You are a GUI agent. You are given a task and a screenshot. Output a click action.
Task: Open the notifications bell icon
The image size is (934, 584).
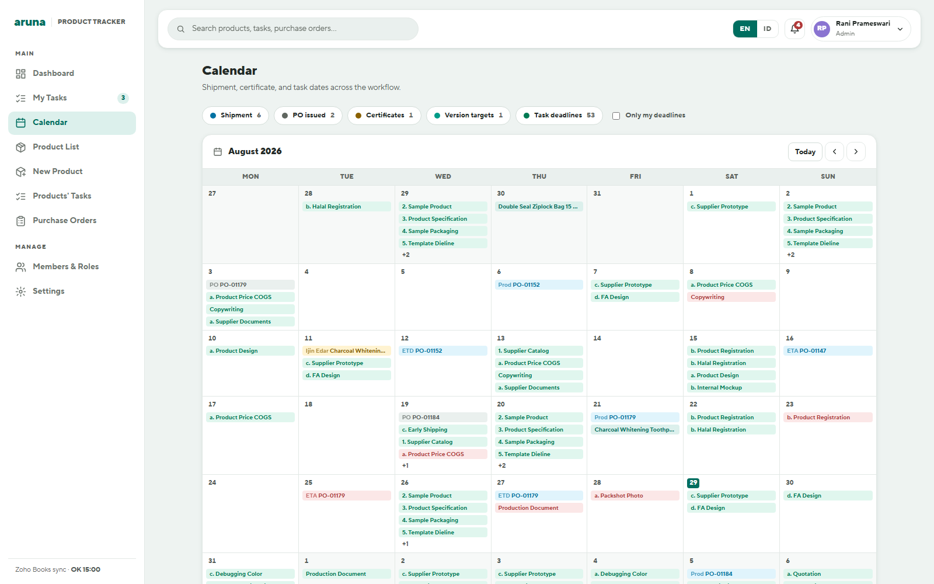tap(794, 29)
